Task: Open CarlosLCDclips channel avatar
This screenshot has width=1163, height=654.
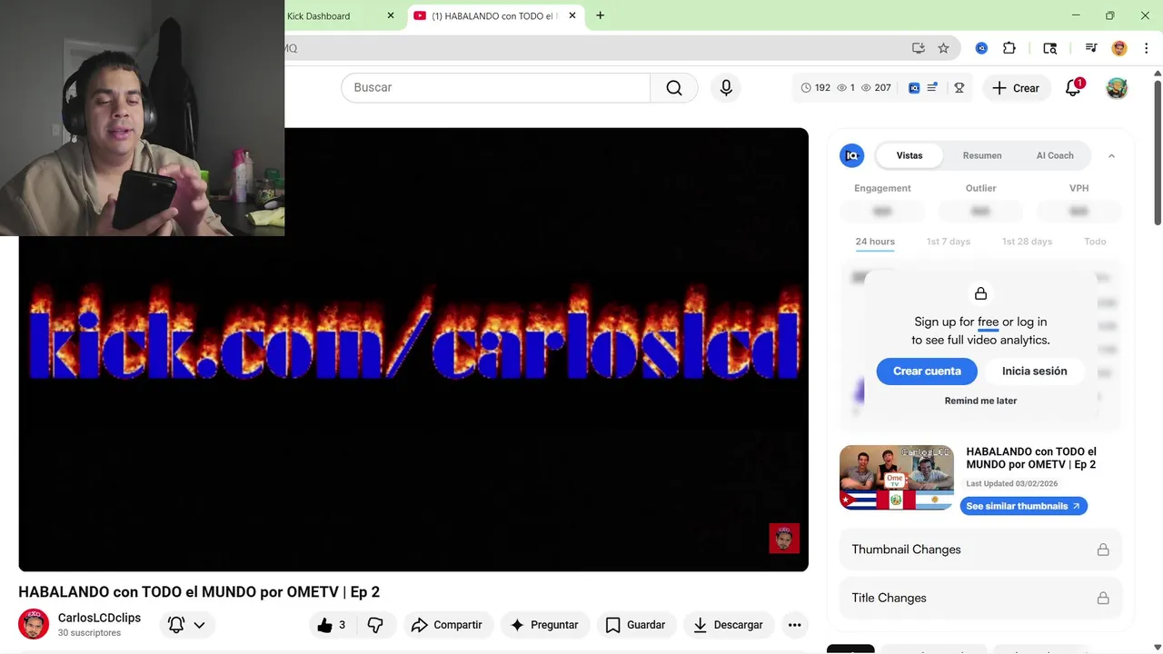Action: tap(34, 624)
